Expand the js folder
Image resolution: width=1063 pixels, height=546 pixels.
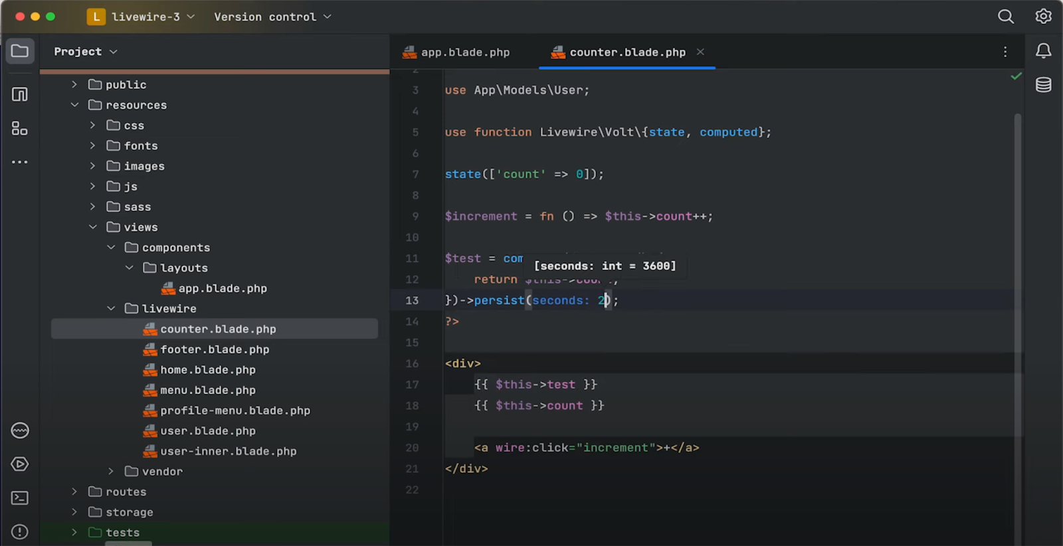(x=93, y=186)
